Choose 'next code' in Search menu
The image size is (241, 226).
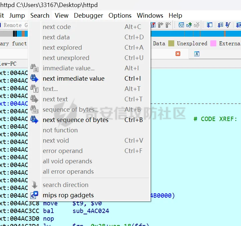(89, 27)
